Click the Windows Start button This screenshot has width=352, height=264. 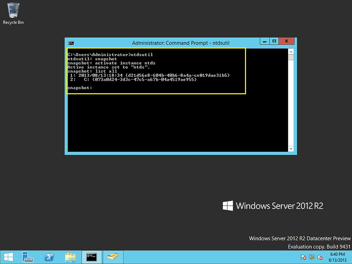[8, 257]
